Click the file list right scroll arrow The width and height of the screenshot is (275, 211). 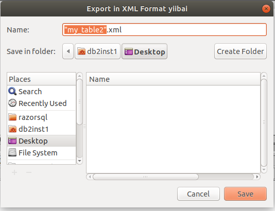(x=257, y=177)
